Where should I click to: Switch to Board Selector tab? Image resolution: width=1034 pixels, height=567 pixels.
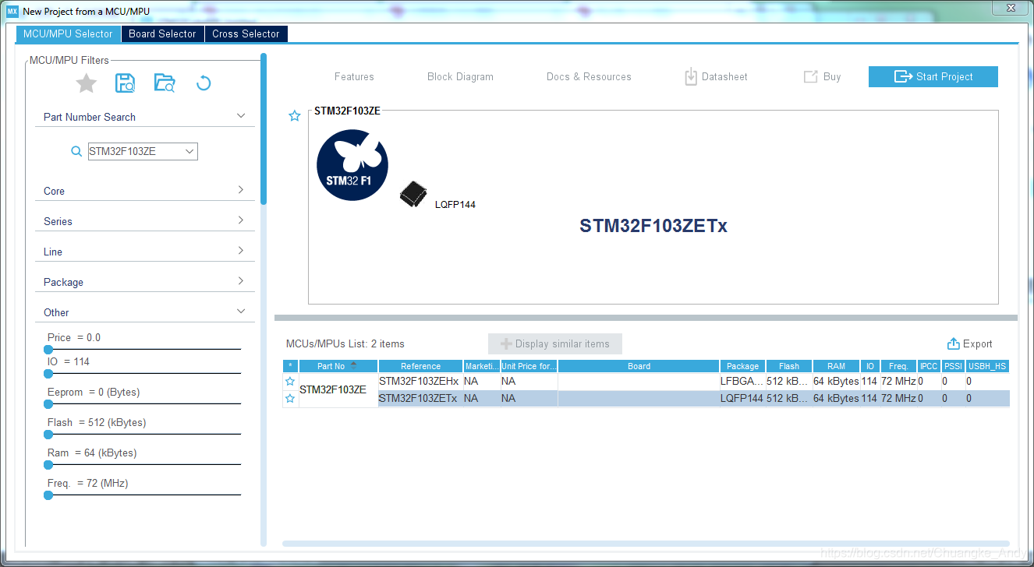[162, 33]
